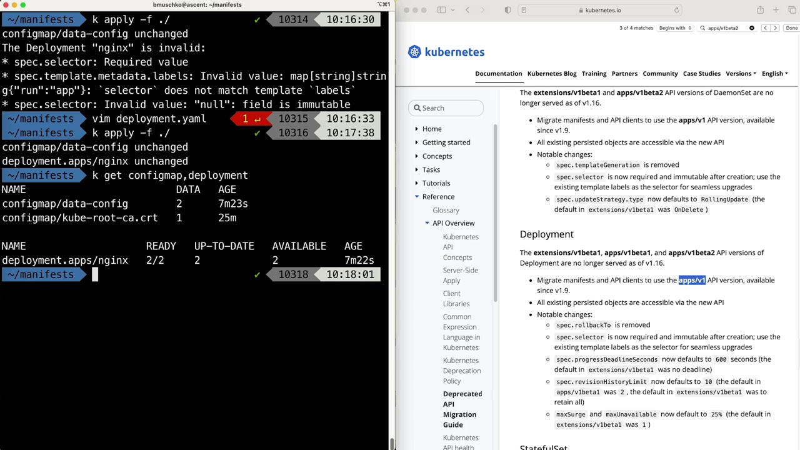
Task: Open Server-Side Apply sidebar link
Action: tap(461, 276)
